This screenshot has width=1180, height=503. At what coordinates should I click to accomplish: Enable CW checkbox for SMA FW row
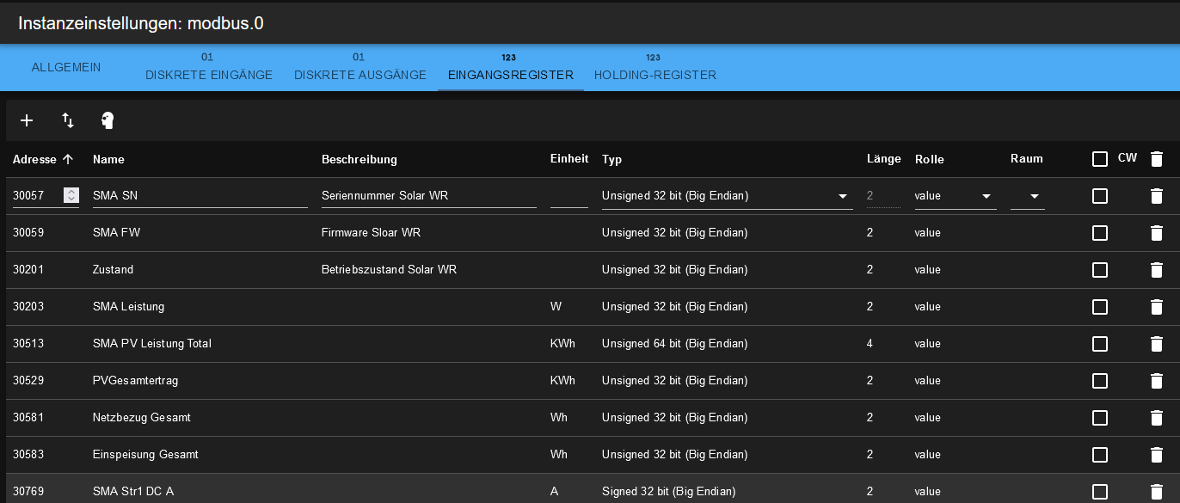(1099, 233)
